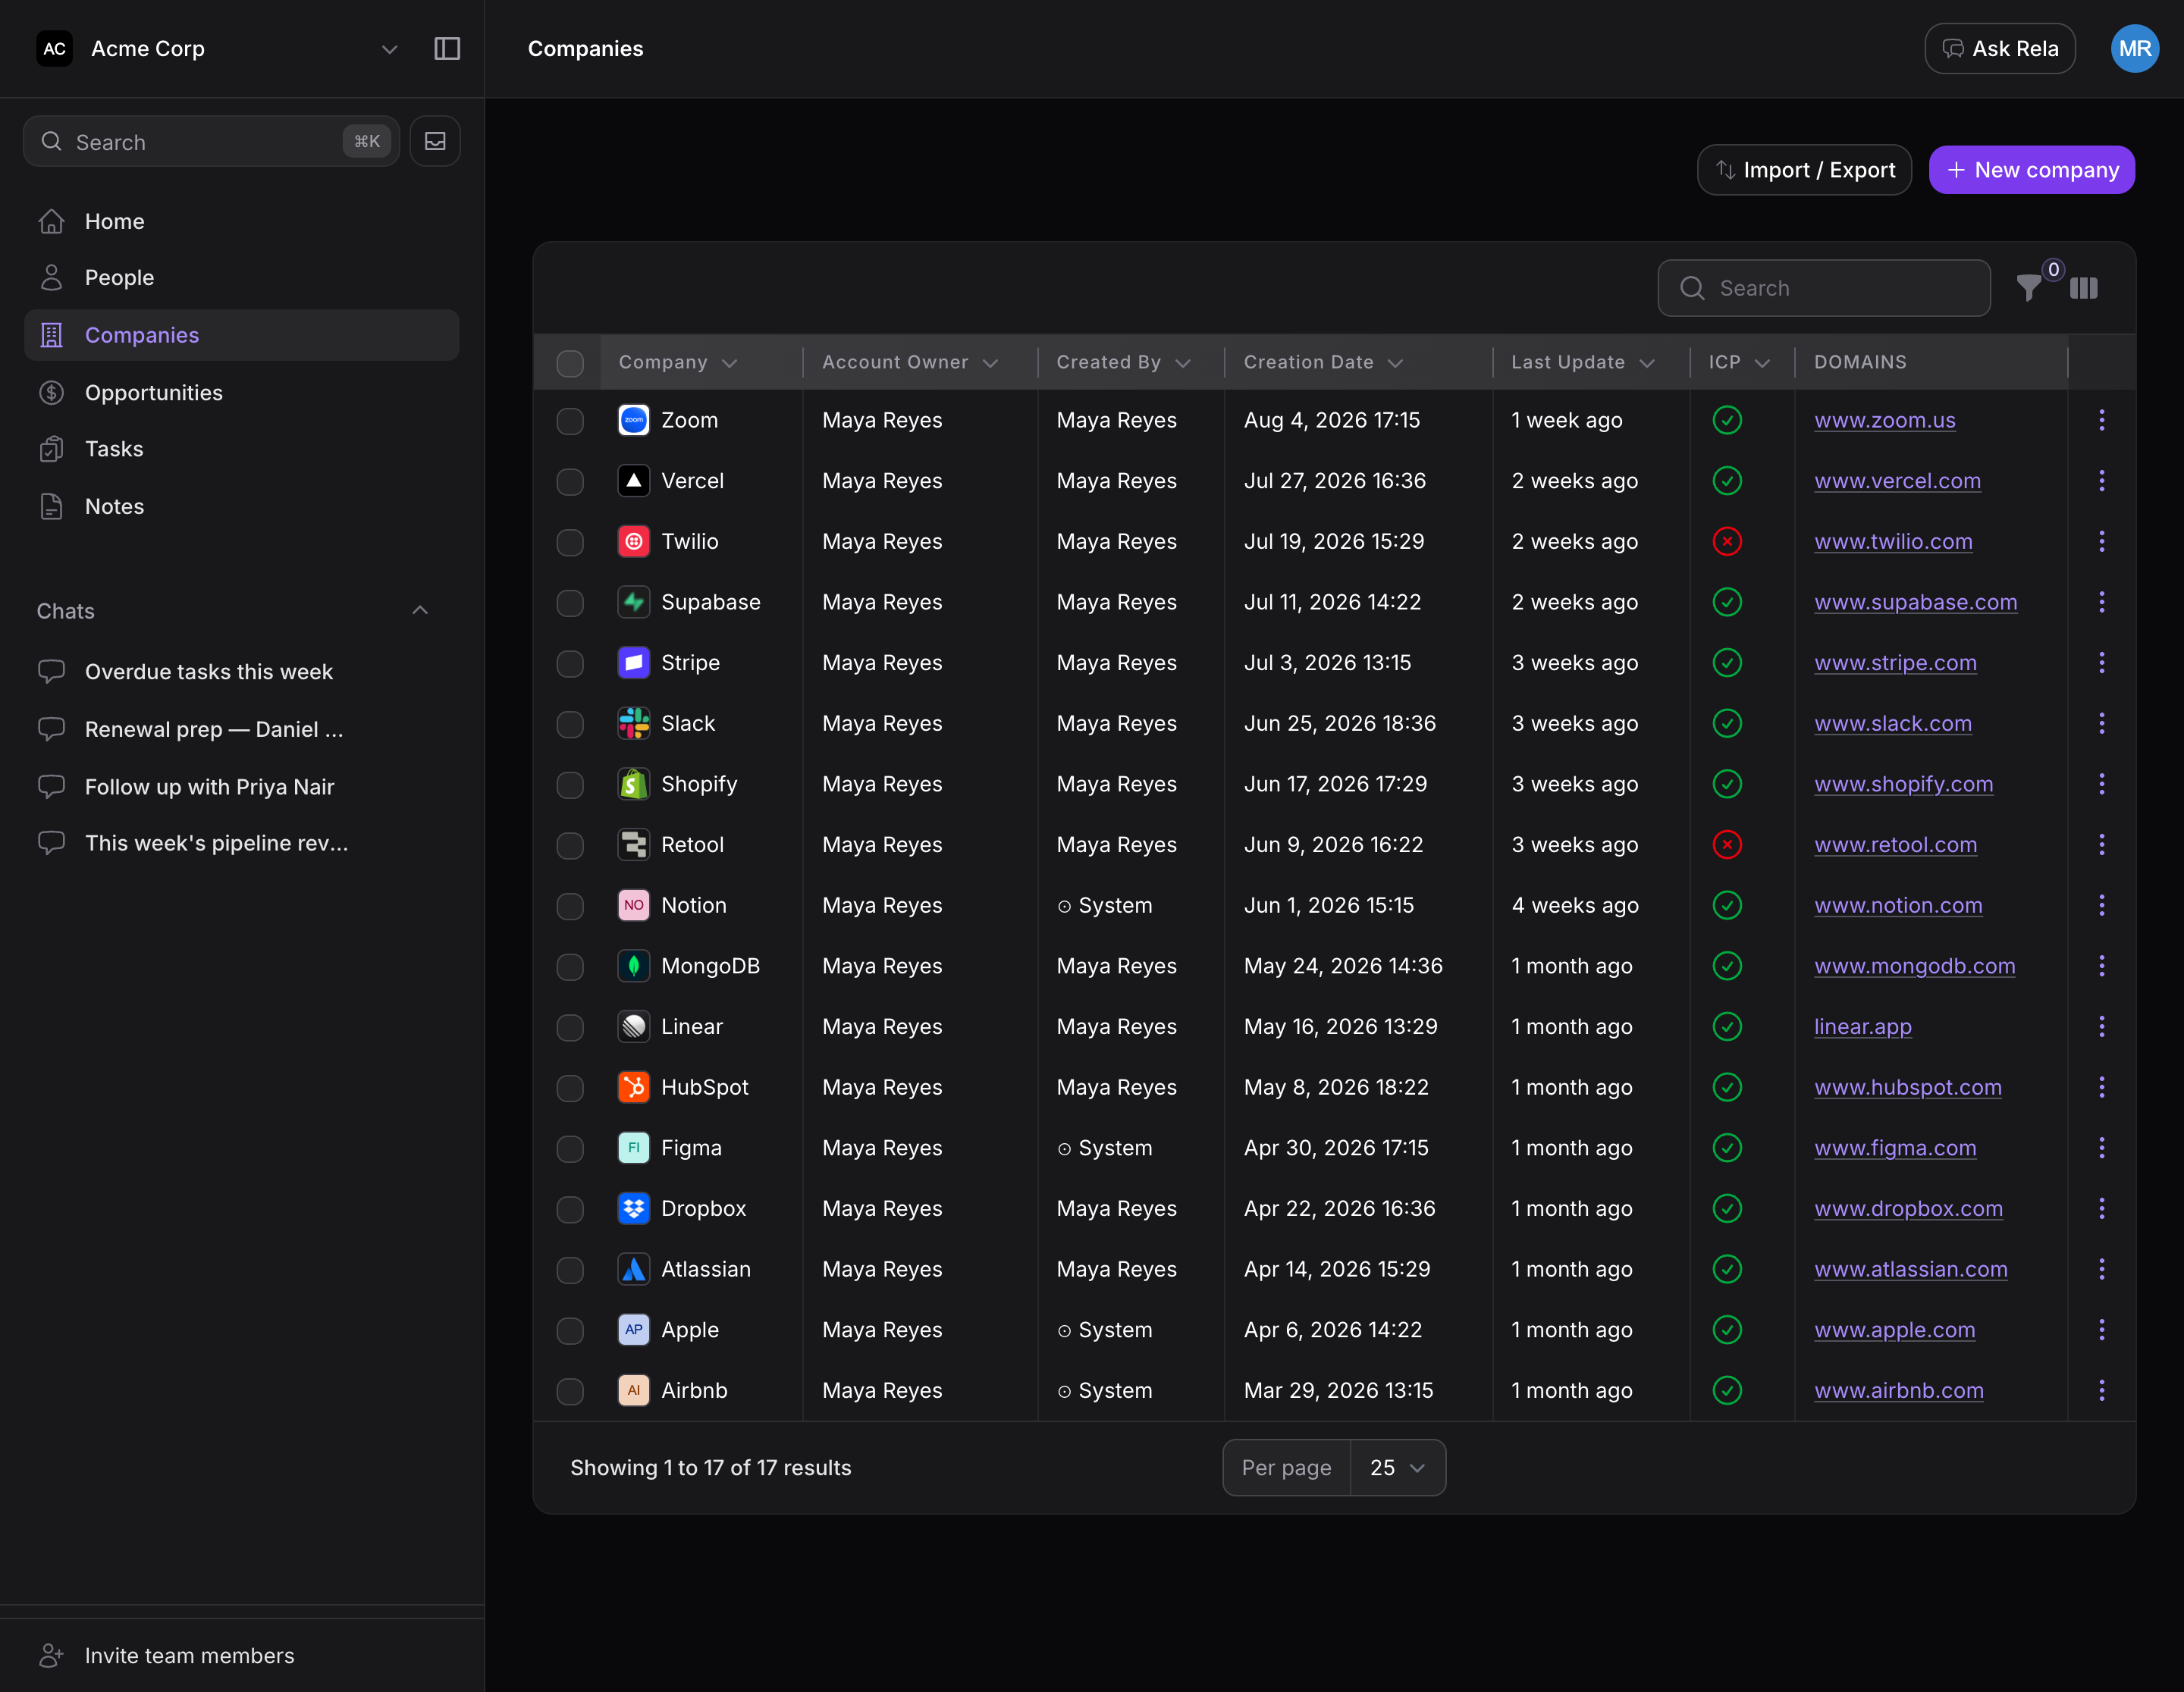Screen dimensions: 2184x1692
Task: Open the Creation Date column menu
Action: tap(1395, 363)
